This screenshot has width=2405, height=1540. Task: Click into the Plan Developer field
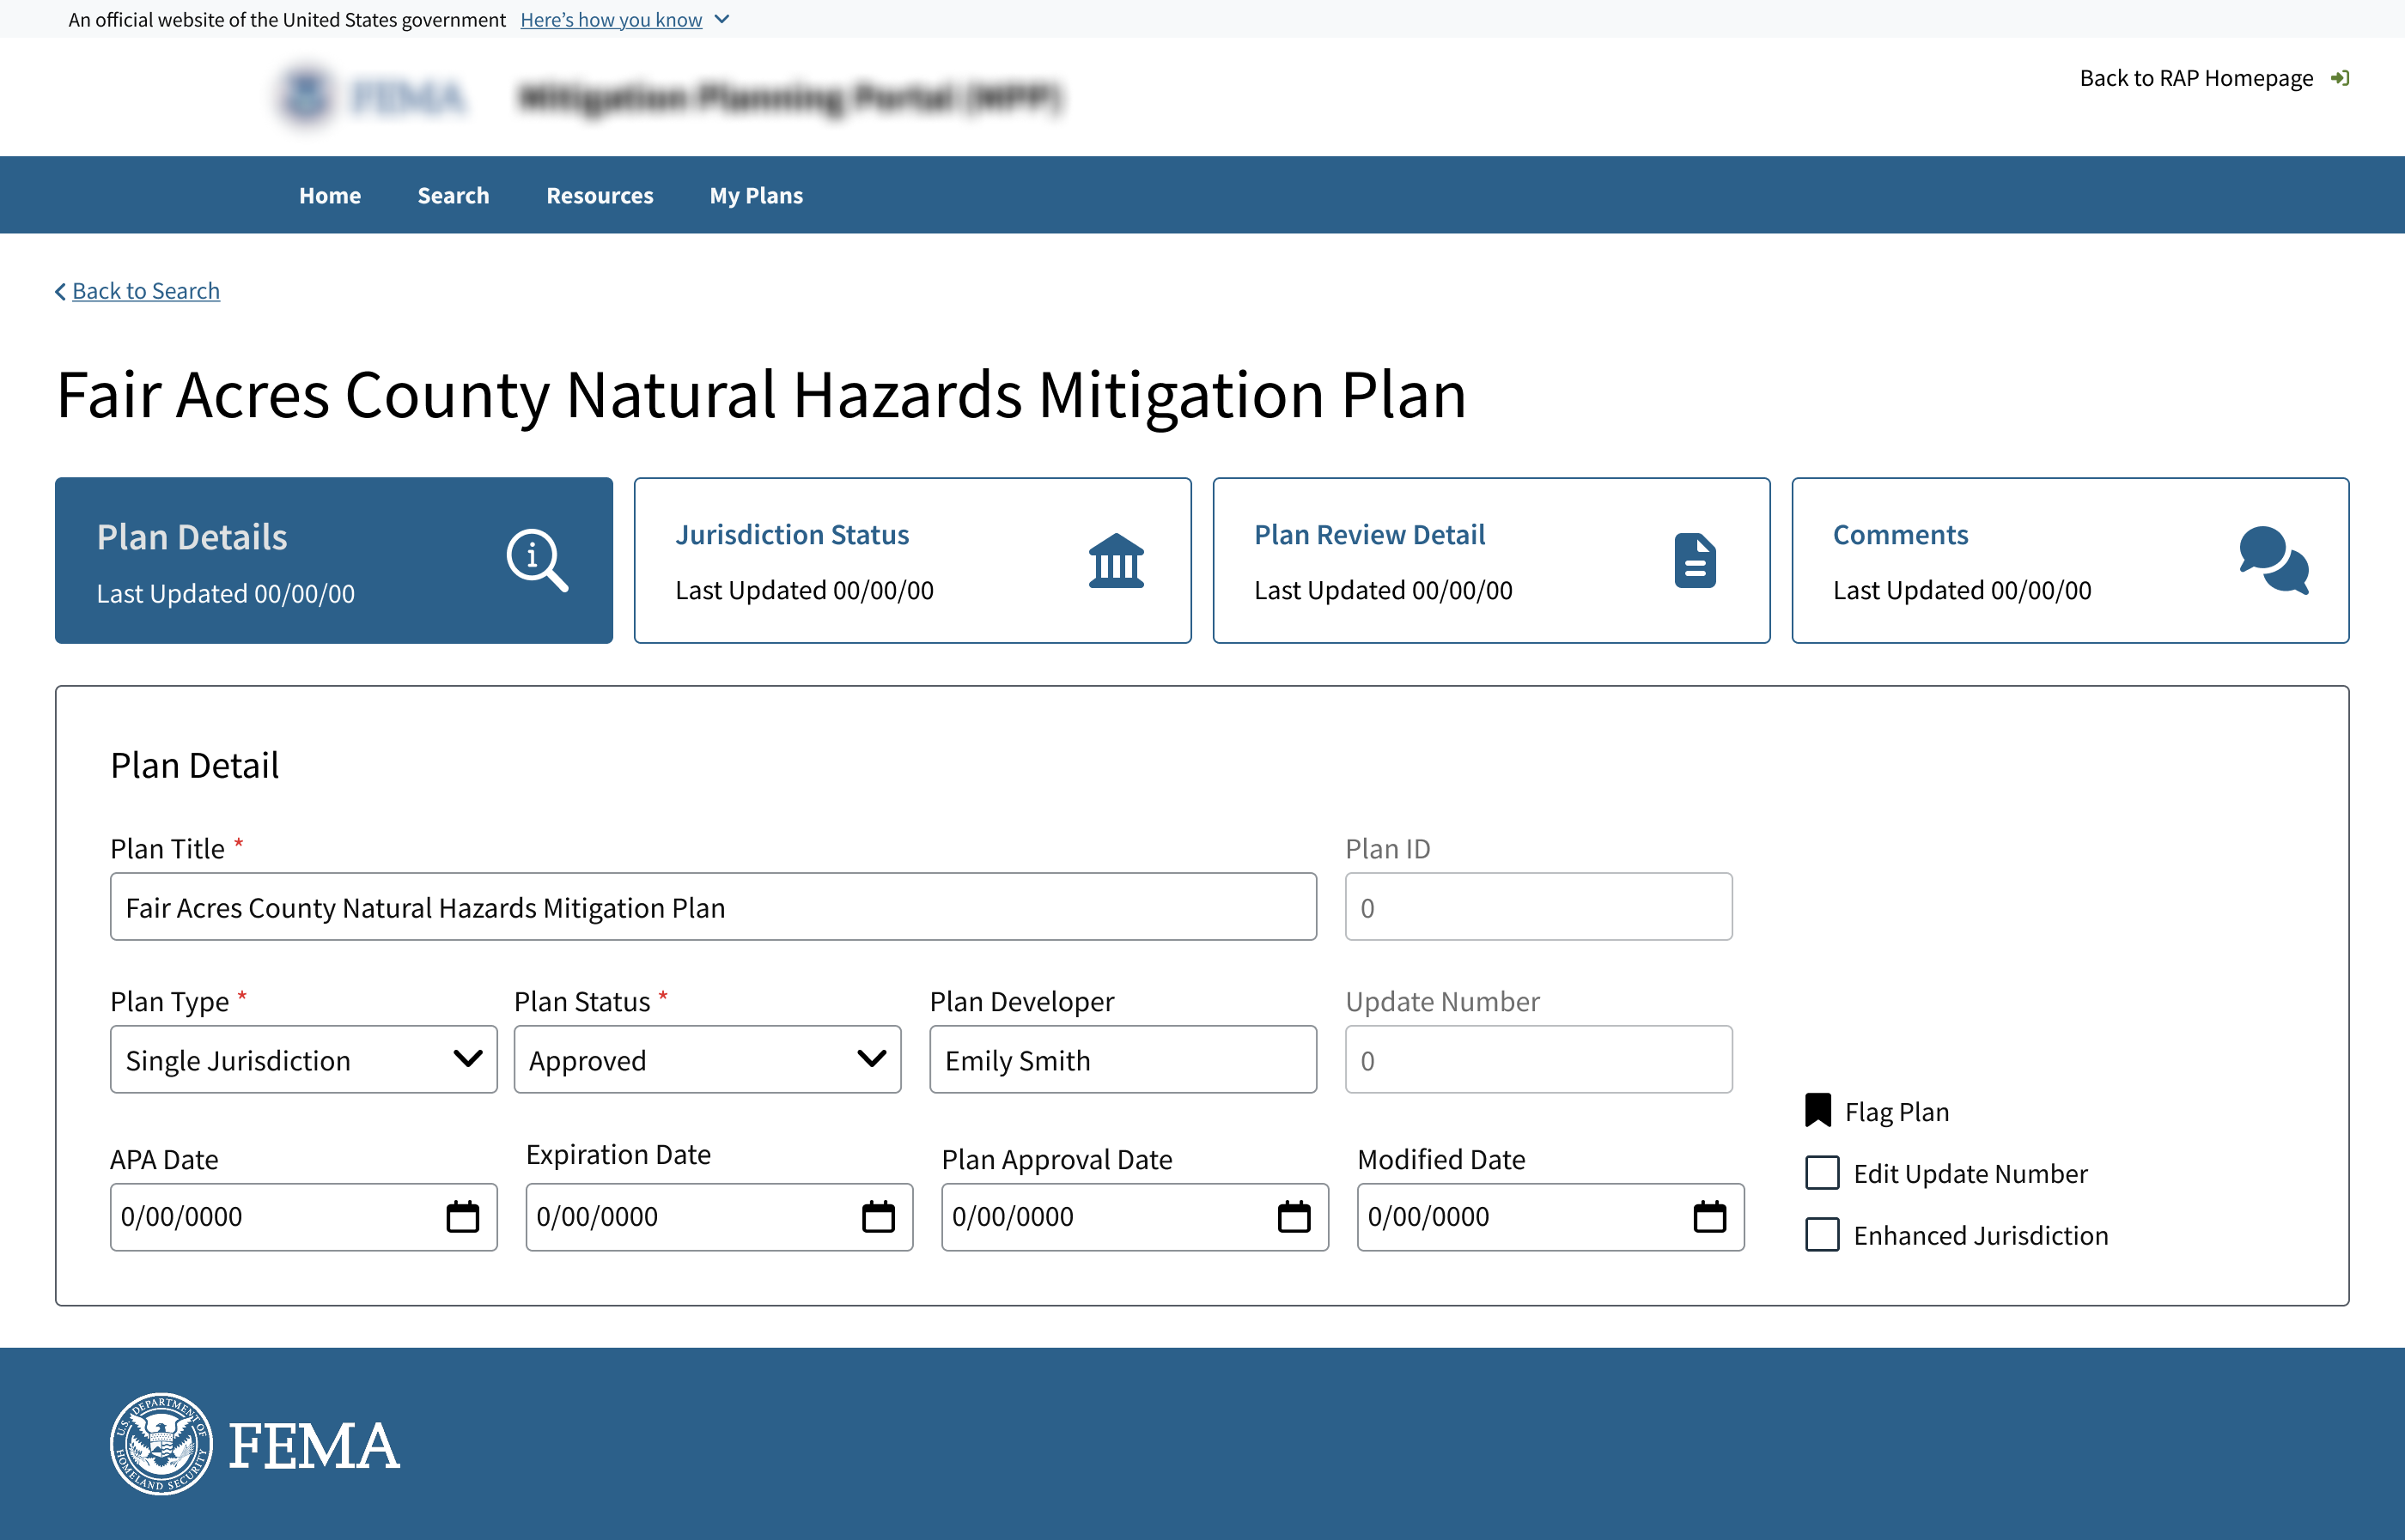pyautogui.click(x=1122, y=1059)
